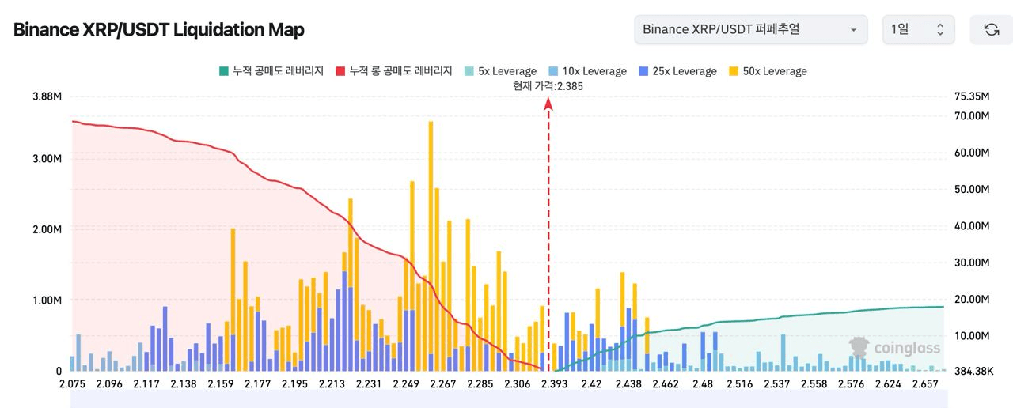The width and height of the screenshot is (1013, 408).
Task: Click the yellow 50x Leverage swatch
Action: coord(734,71)
